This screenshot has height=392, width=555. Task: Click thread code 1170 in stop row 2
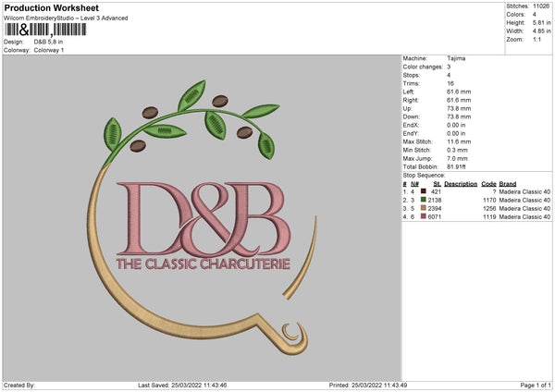click(489, 200)
